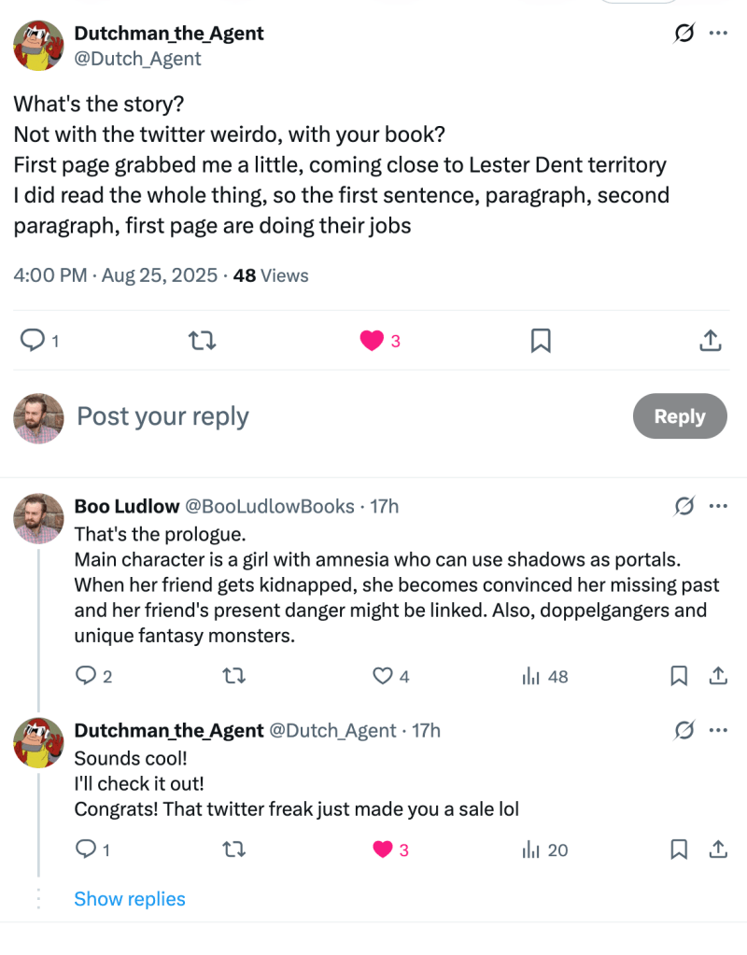Click the Grok icon on main post
The width and height of the screenshot is (747, 955).
pyautogui.click(x=684, y=34)
